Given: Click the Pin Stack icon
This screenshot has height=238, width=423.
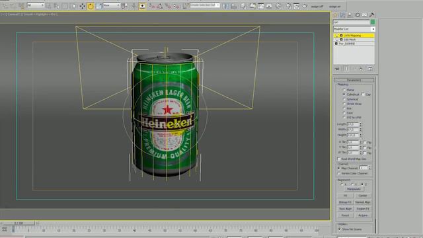Looking at the screenshot, I should [337, 69].
